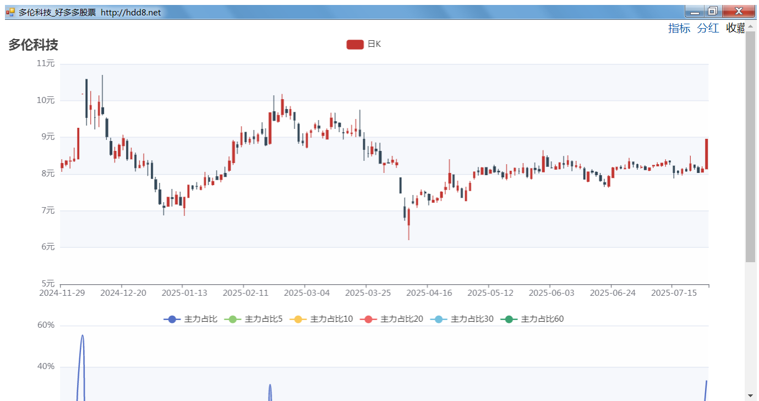Click the 多伦科技 chart title
This screenshot has width=759, height=401.
[x=33, y=45]
